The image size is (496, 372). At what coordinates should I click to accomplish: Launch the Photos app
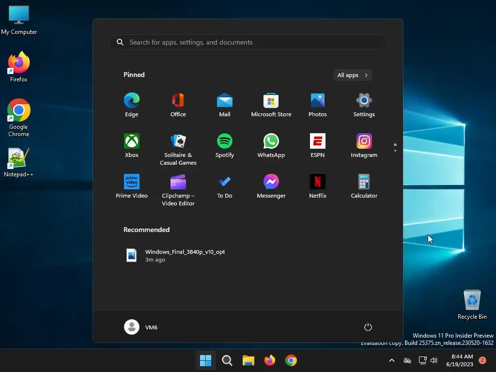tap(318, 105)
